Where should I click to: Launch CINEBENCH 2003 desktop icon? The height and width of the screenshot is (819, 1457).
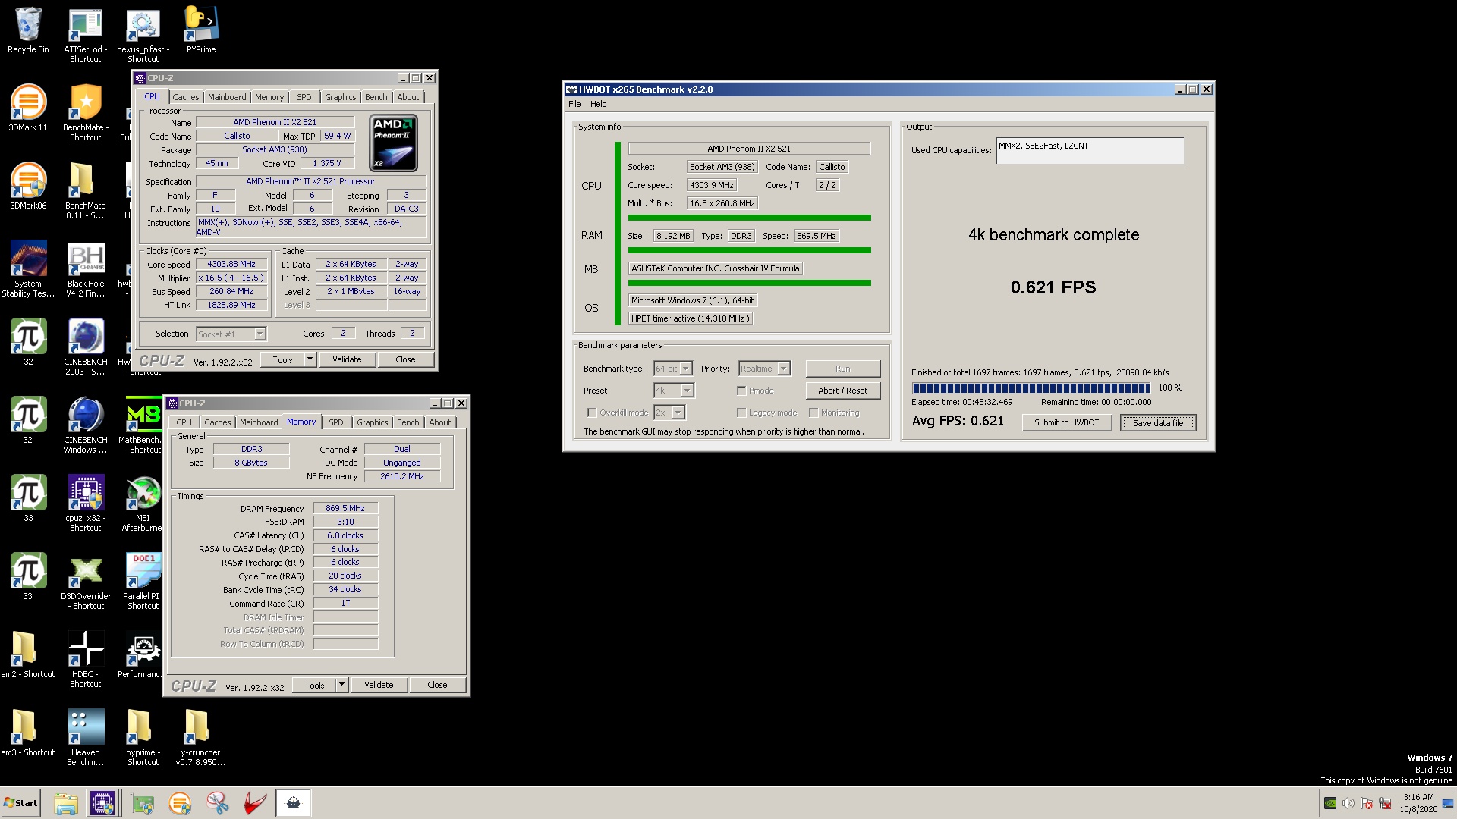85,347
